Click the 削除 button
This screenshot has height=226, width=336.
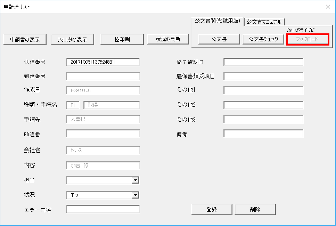click(x=255, y=209)
